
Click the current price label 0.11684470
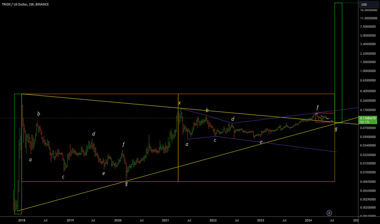pyautogui.click(x=368, y=118)
